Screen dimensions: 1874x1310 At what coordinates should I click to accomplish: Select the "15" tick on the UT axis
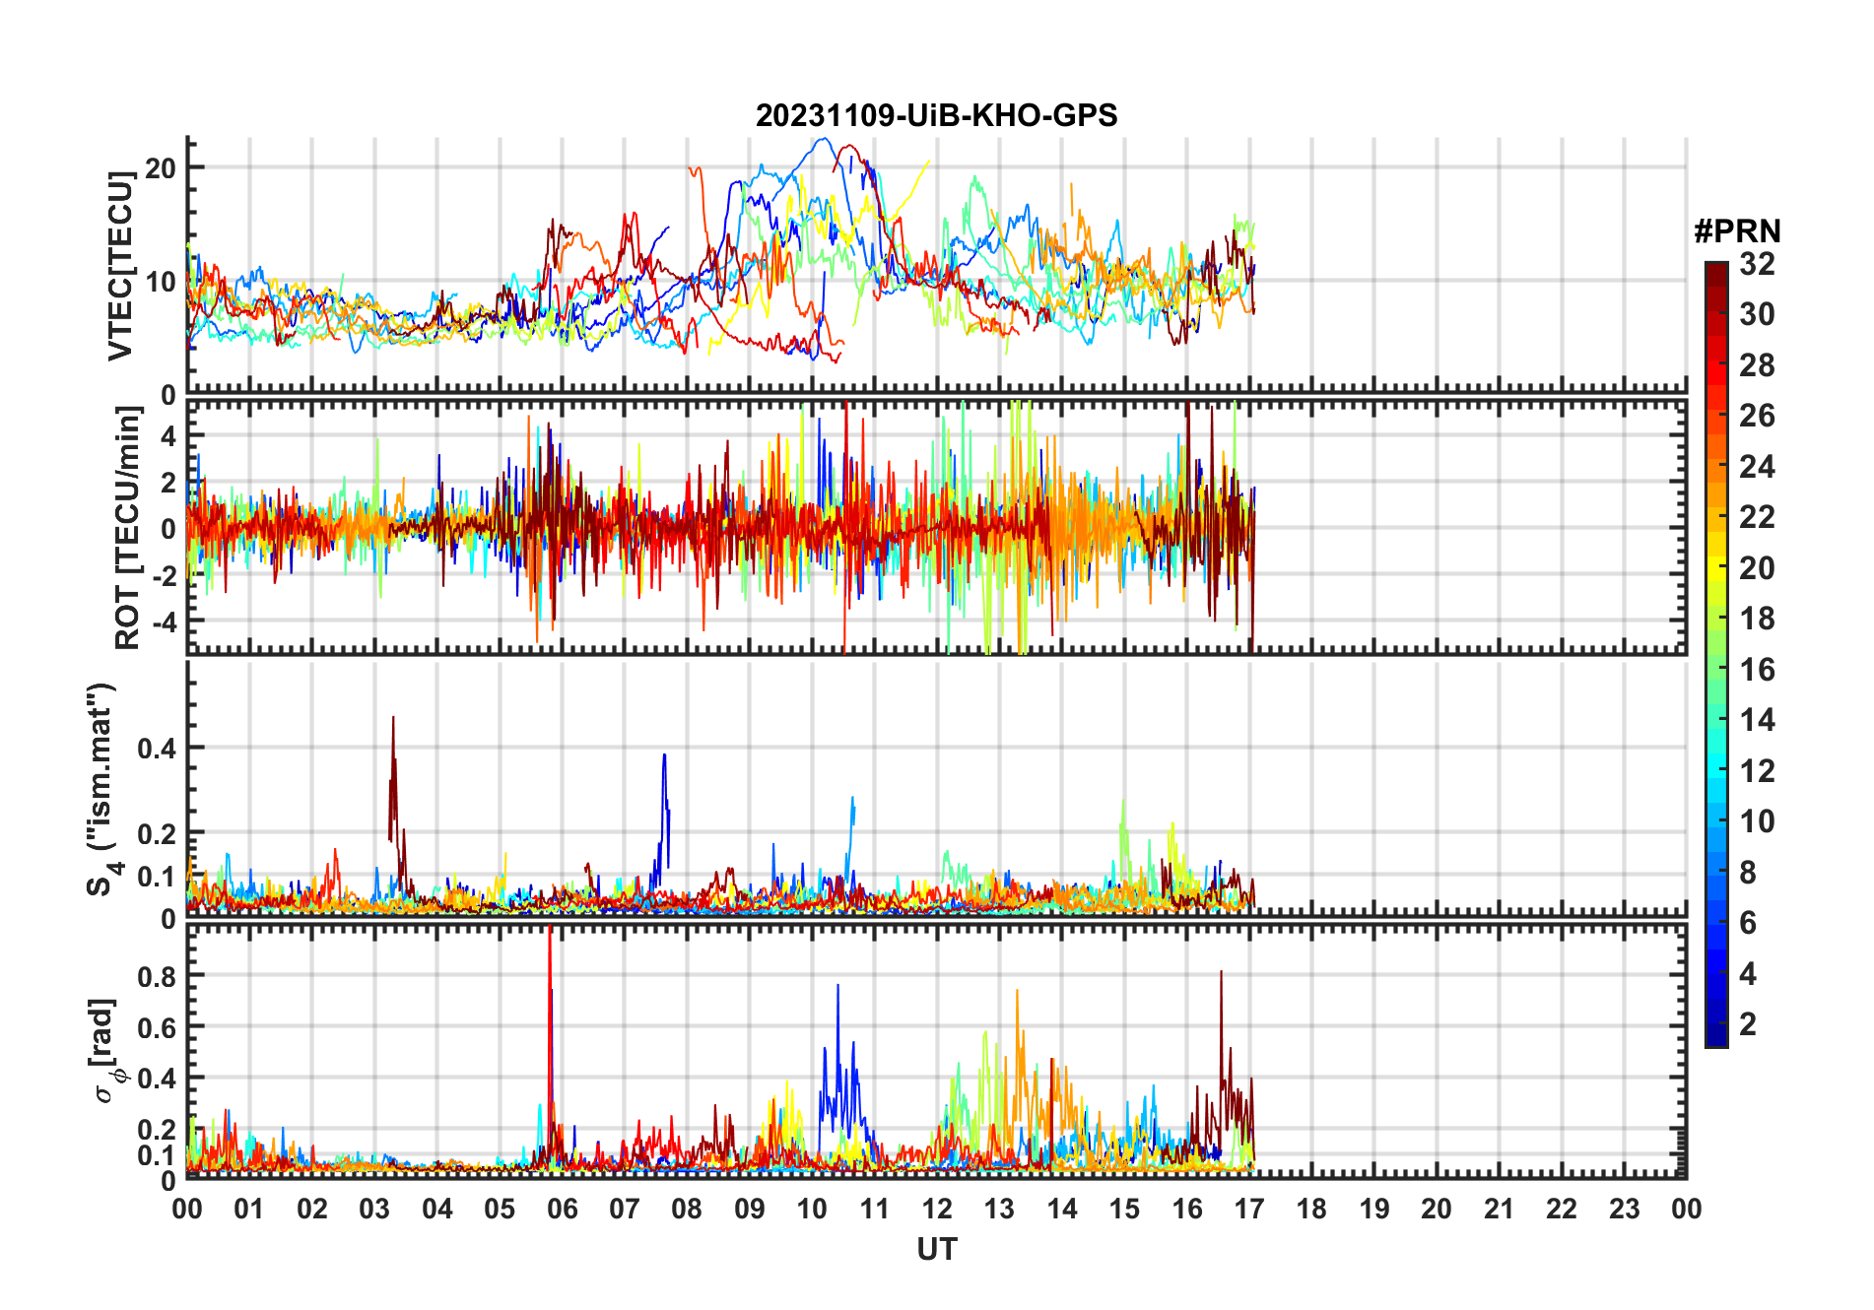(x=1124, y=1209)
